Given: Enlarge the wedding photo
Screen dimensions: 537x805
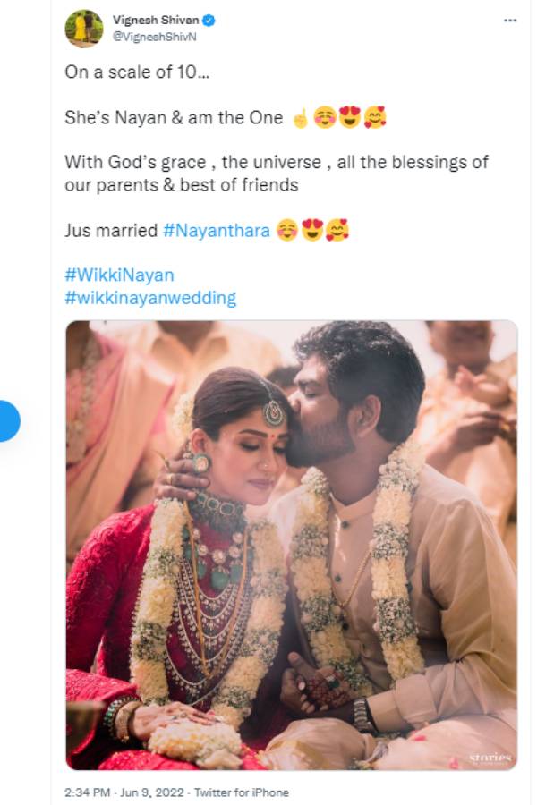Looking at the screenshot, I should (x=291, y=544).
